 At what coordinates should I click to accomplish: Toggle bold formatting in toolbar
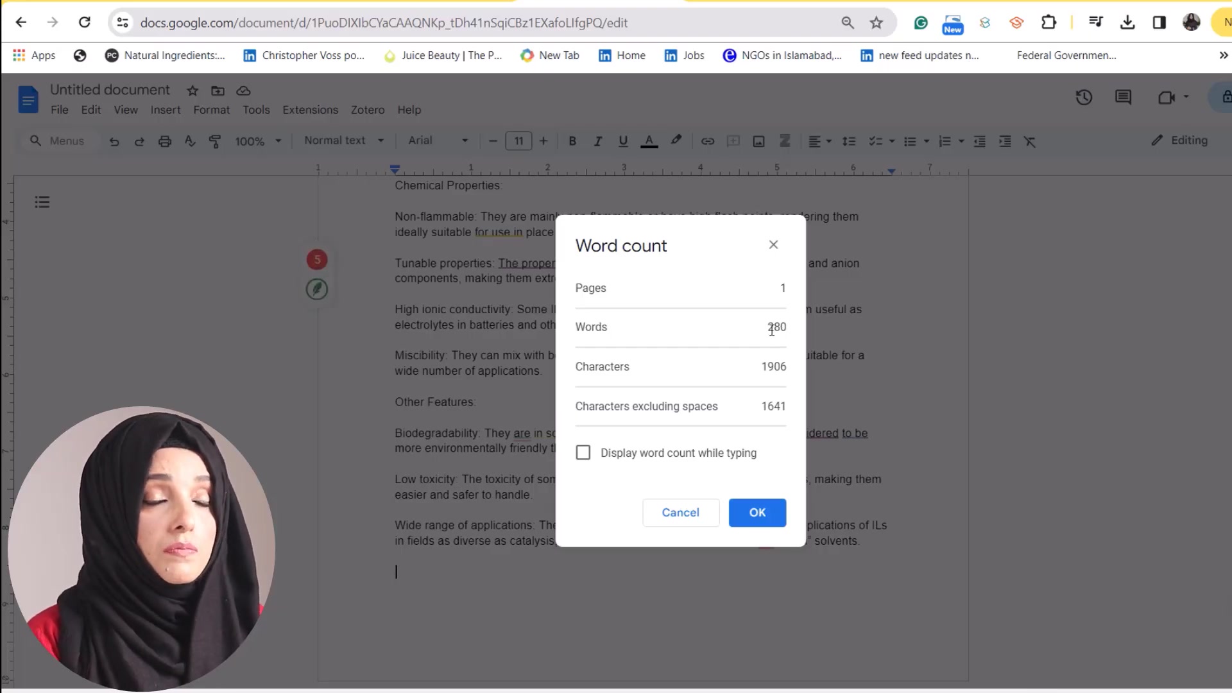point(572,141)
